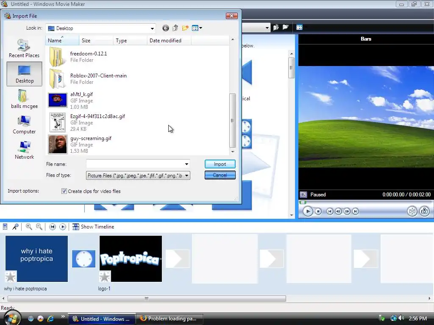Click the Import button
The image size is (434, 325).
pos(220,164)
